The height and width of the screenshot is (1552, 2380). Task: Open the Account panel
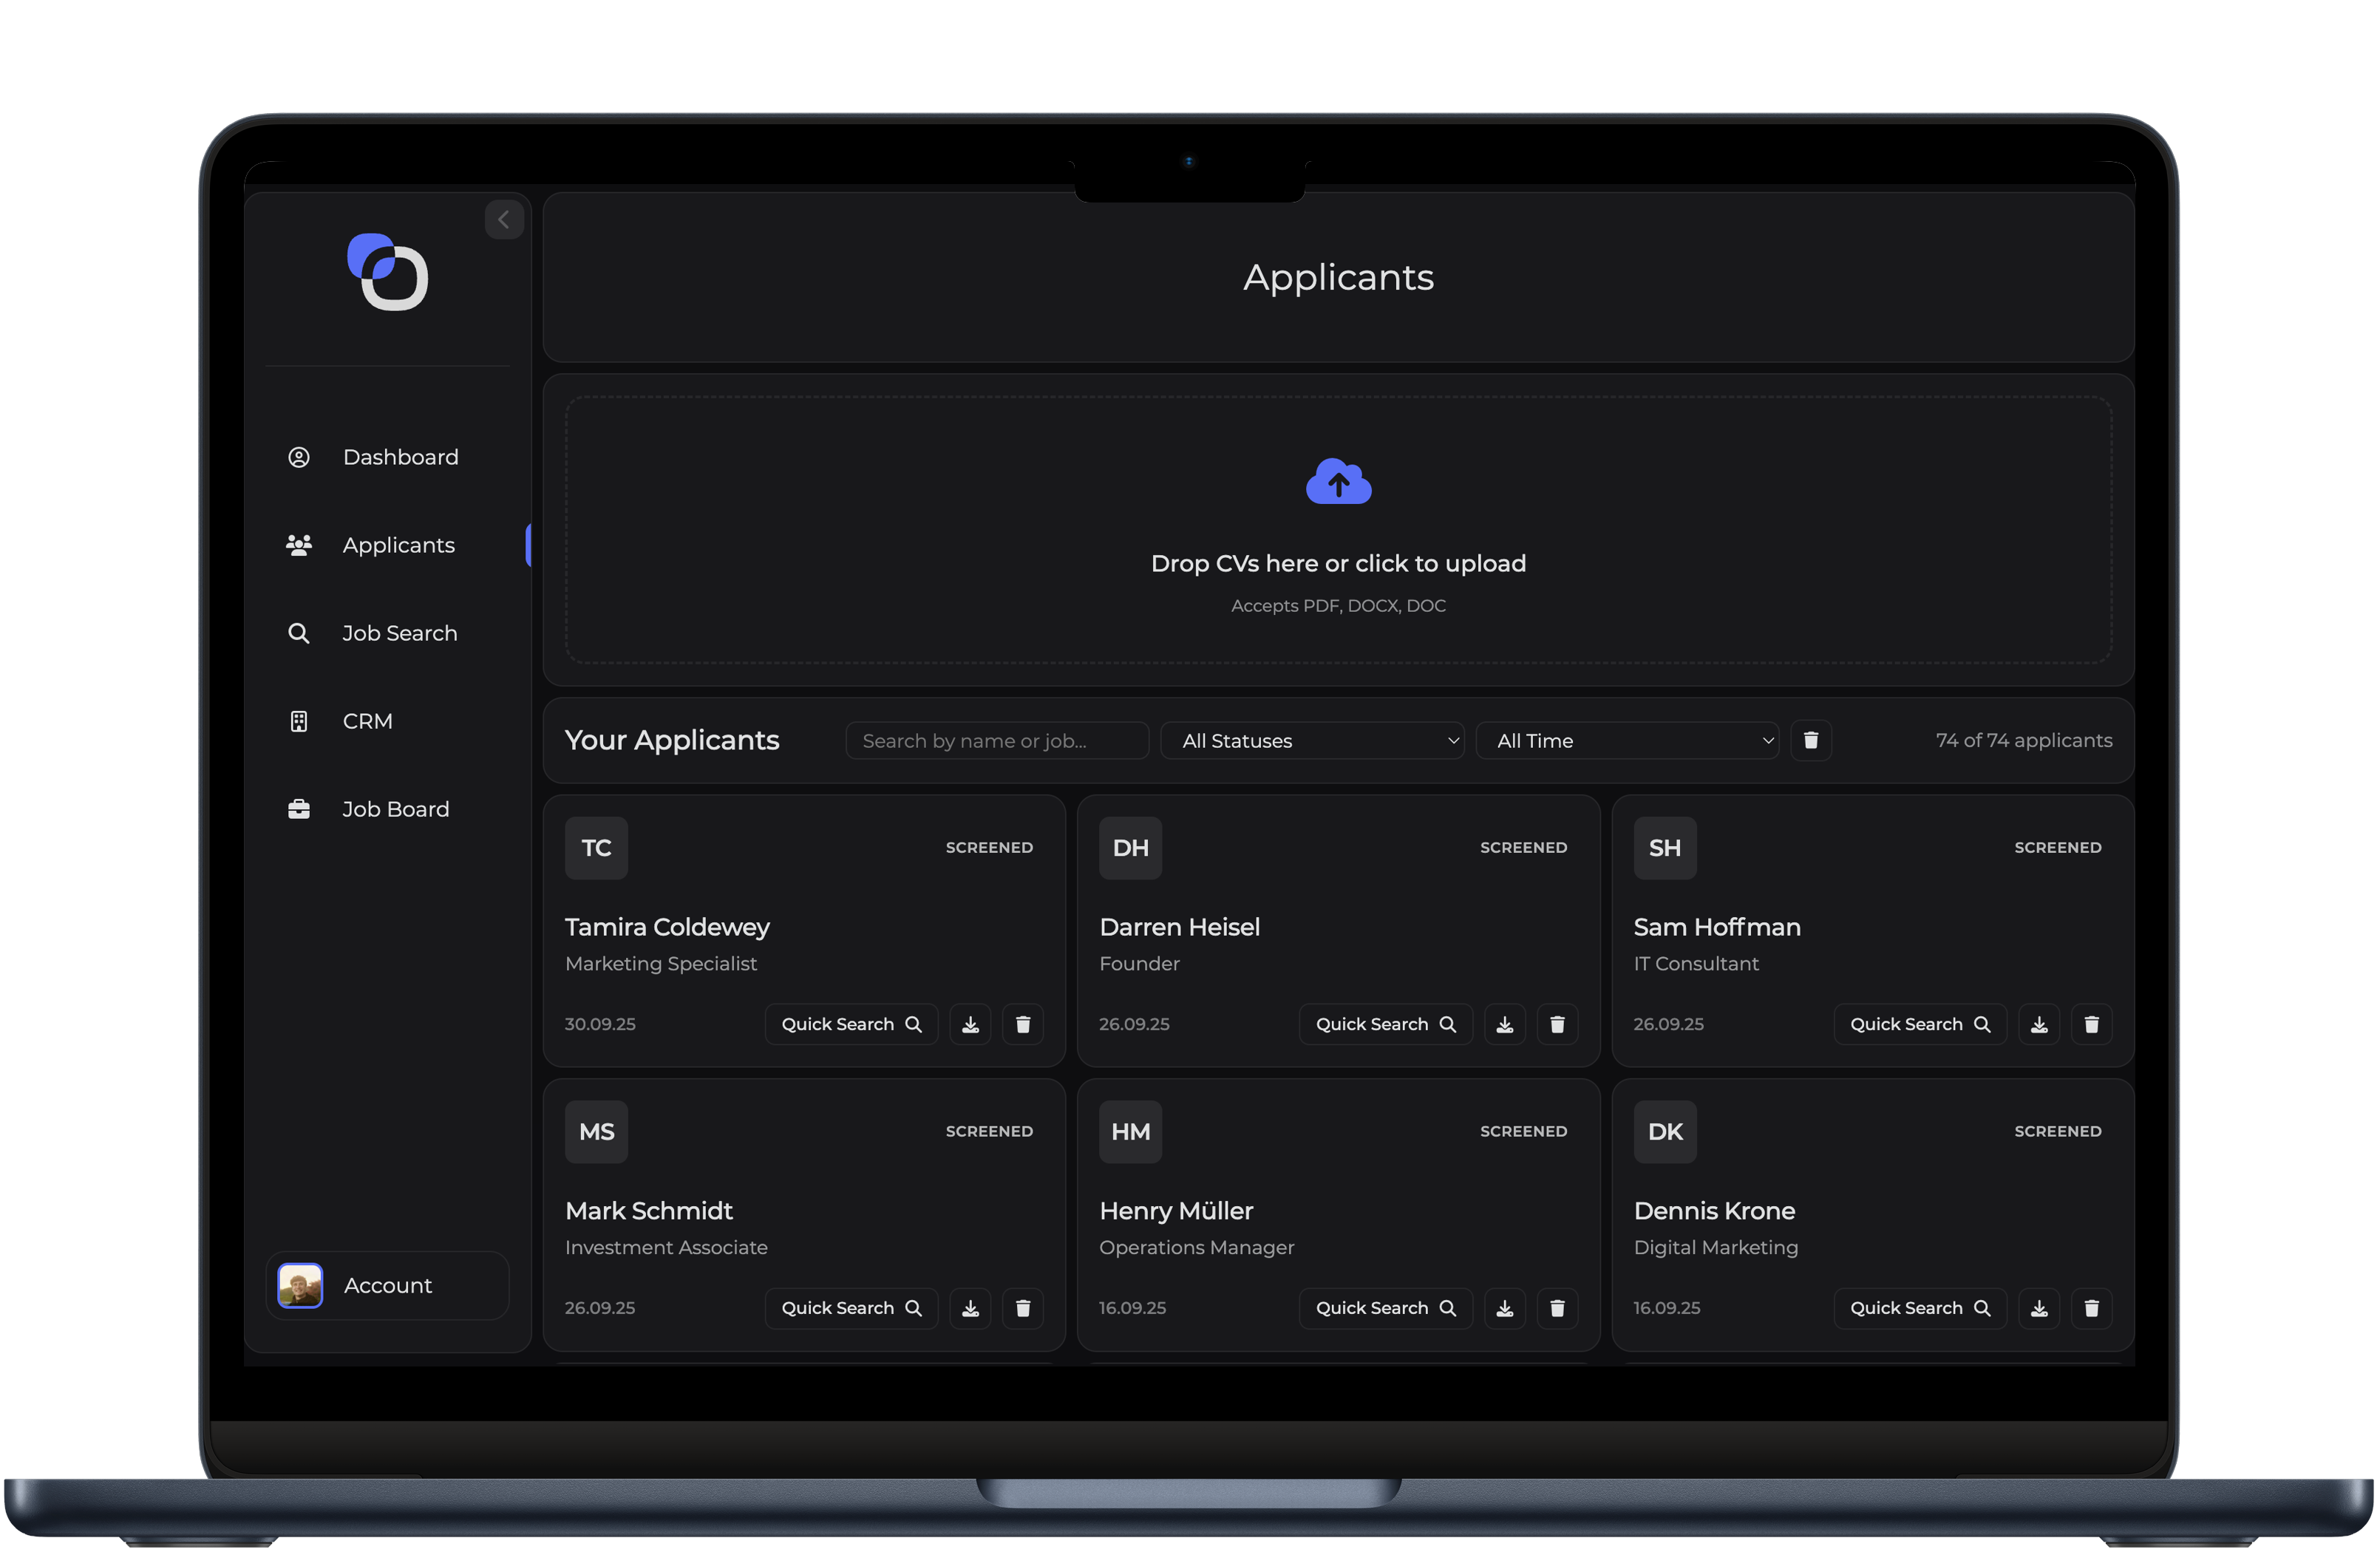[387, 1285]
